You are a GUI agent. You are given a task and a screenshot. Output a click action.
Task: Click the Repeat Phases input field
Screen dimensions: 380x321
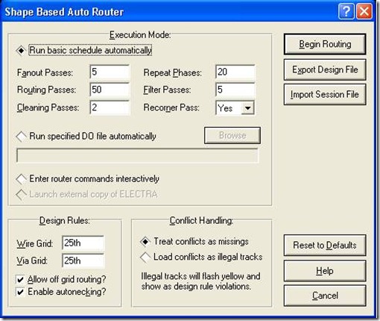[235, 72]
